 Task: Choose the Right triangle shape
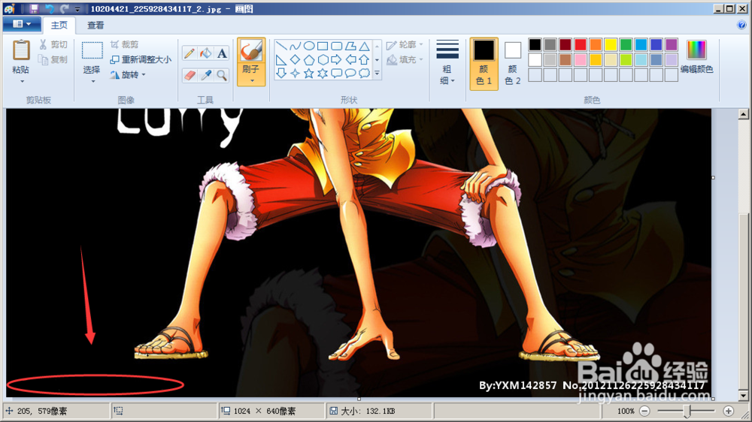(x=281, y=60)
